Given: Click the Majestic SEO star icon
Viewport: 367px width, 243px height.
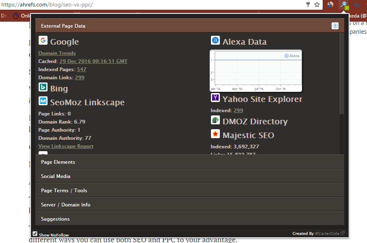Looking at the screenshot, I should click(x=215, y=134).
